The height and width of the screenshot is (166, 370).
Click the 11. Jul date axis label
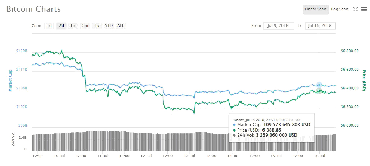pos(103,156)
